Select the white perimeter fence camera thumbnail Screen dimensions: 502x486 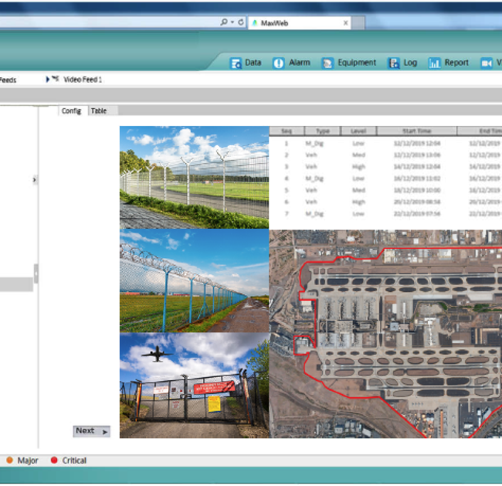click(x=194, y=177)
